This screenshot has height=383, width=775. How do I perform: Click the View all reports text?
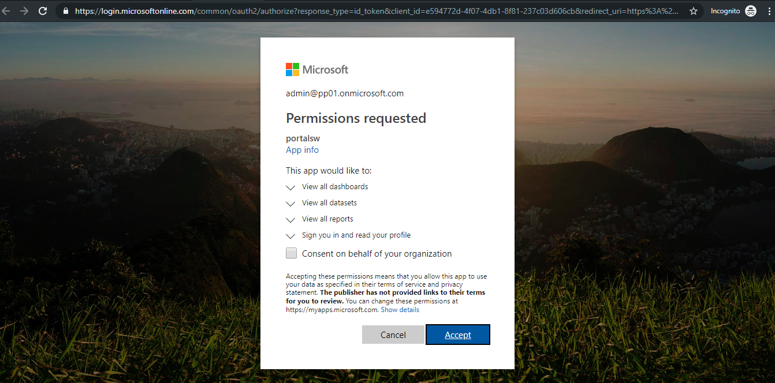(327, 219)
